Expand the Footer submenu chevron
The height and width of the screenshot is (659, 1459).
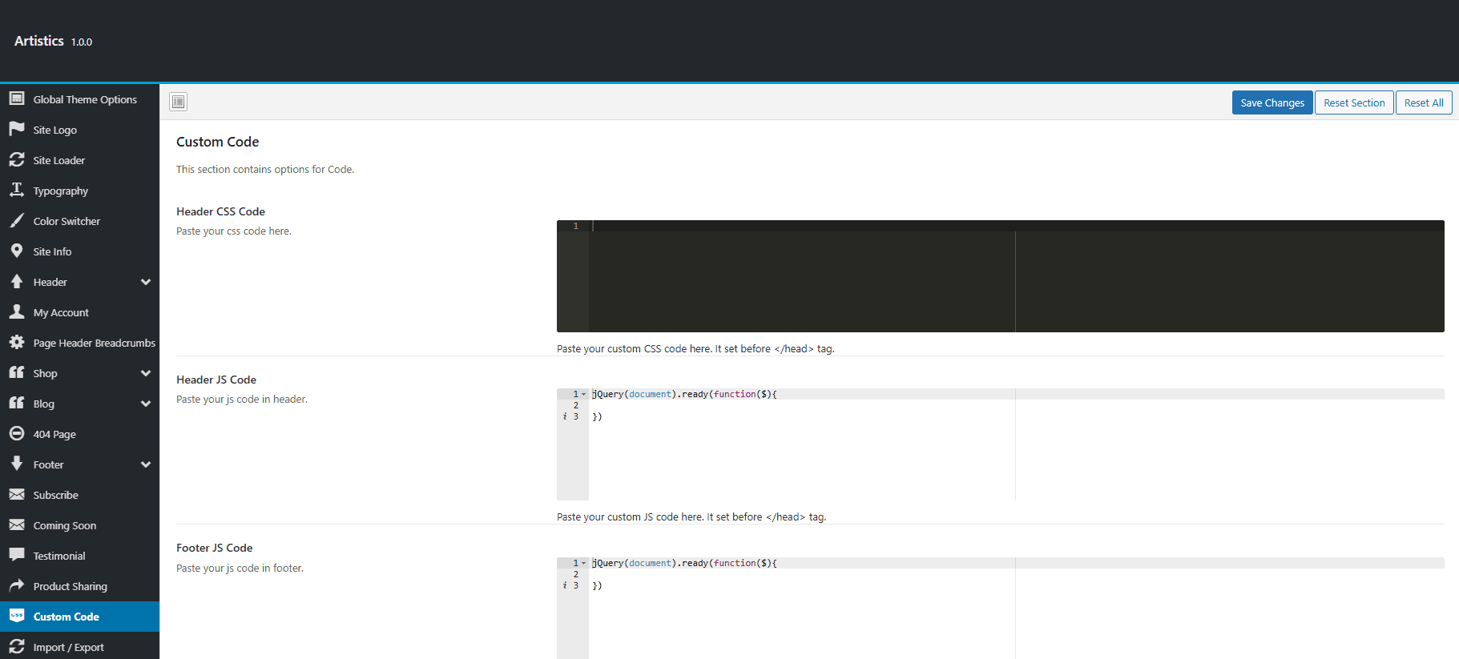146,464
